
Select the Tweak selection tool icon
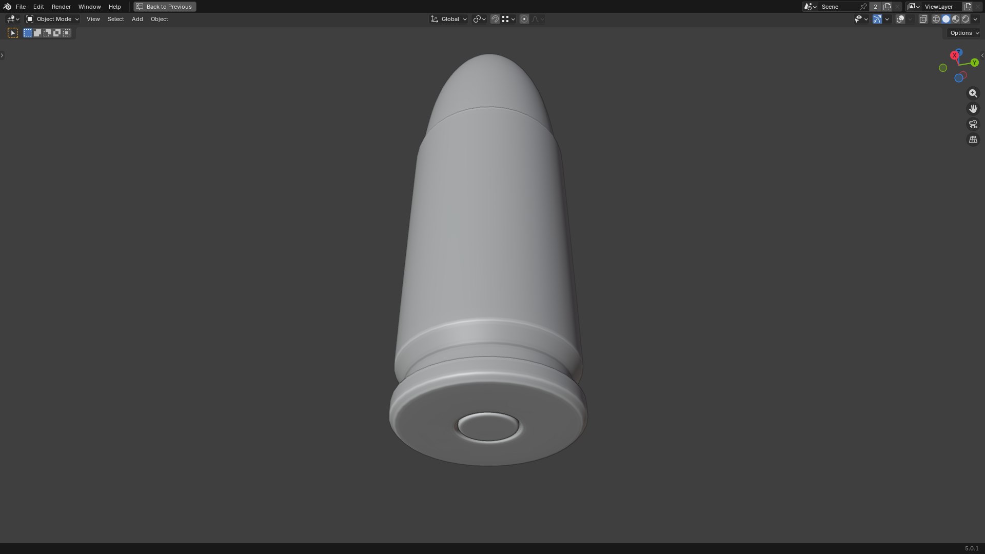13,33
